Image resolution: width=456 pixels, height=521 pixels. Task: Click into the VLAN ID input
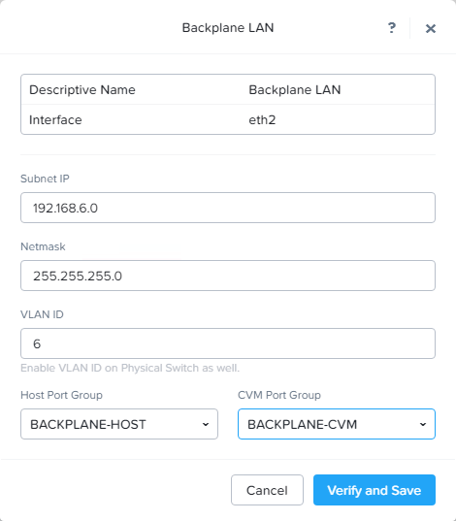coord(228,343)
